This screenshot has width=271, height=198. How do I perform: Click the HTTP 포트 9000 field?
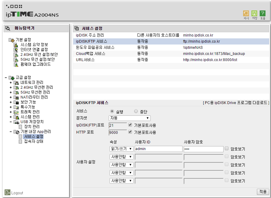118,133
